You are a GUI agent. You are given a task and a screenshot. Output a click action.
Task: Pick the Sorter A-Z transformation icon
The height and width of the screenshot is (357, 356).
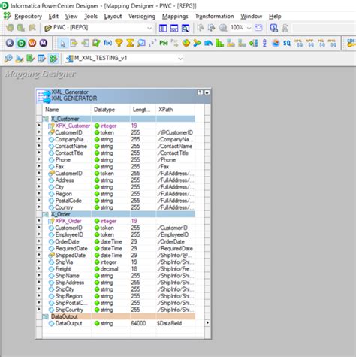point(264,43)
